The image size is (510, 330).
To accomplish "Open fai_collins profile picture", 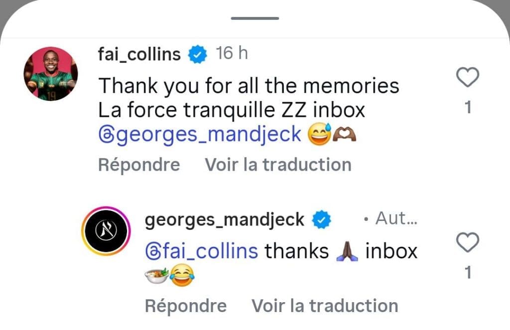I will point(51,74).
